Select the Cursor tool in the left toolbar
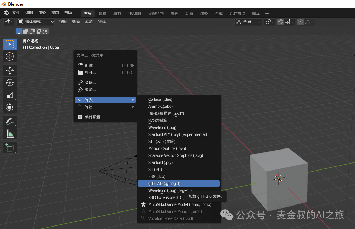 [10, 56]
